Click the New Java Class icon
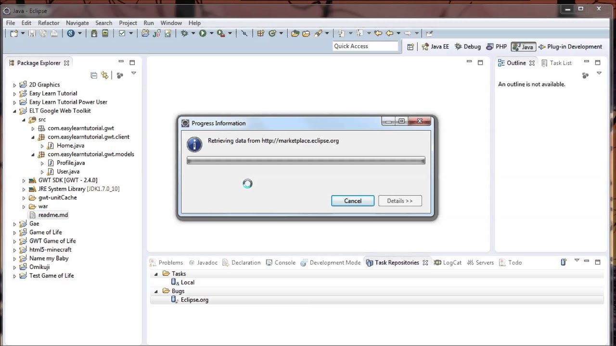The width and height of the screenshot is (616, 346). [167, 33]
